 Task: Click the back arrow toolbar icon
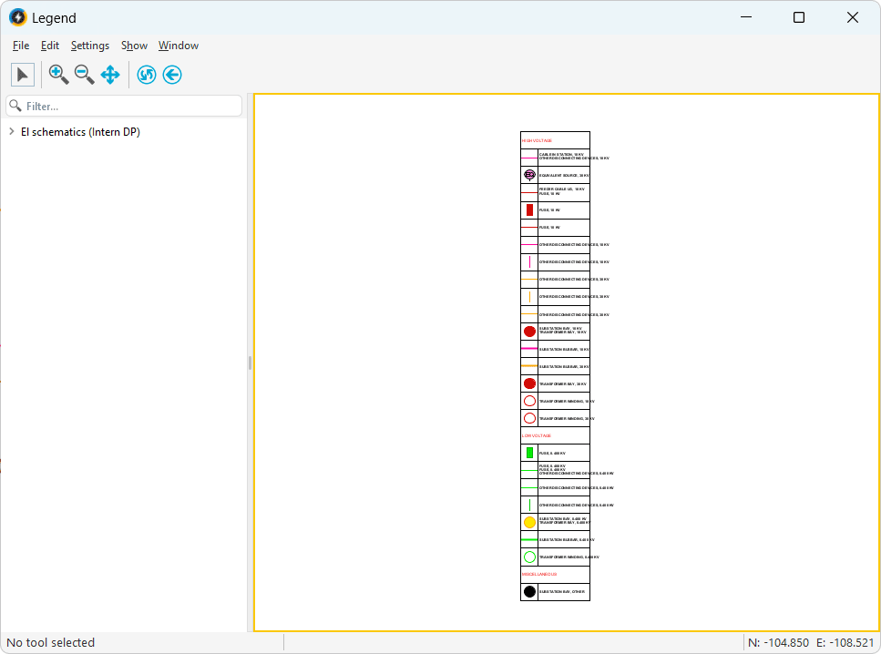(x=172, y=75)
